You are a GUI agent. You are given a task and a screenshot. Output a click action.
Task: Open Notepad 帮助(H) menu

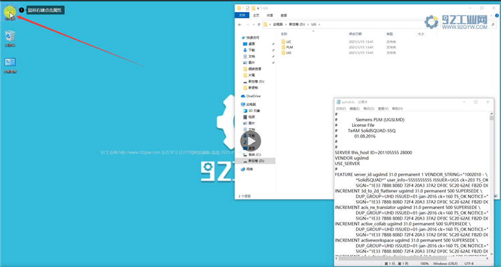pyautogui.click(x=397, y=109)
